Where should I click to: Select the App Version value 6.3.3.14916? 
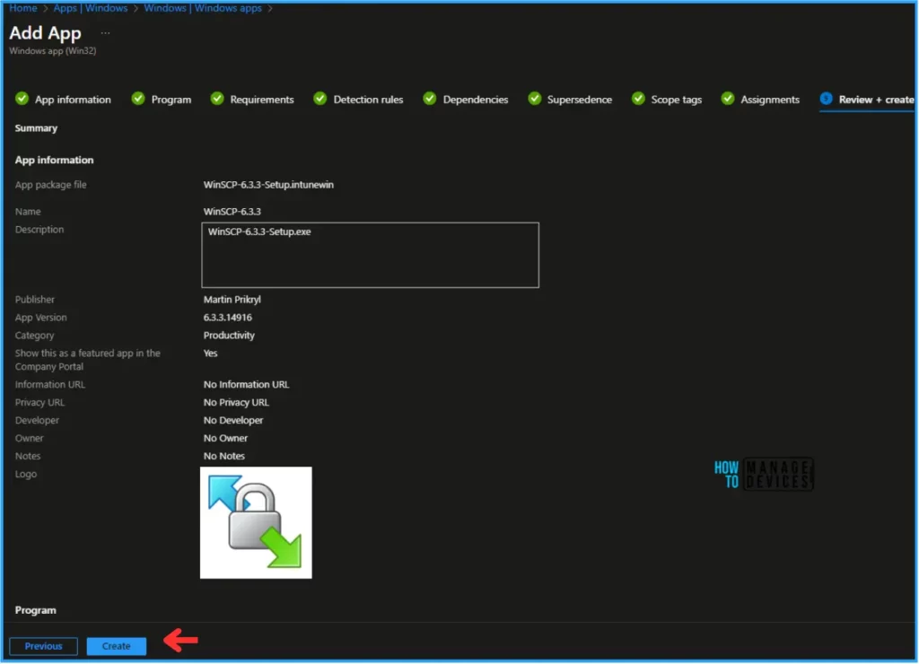point(227,318)
